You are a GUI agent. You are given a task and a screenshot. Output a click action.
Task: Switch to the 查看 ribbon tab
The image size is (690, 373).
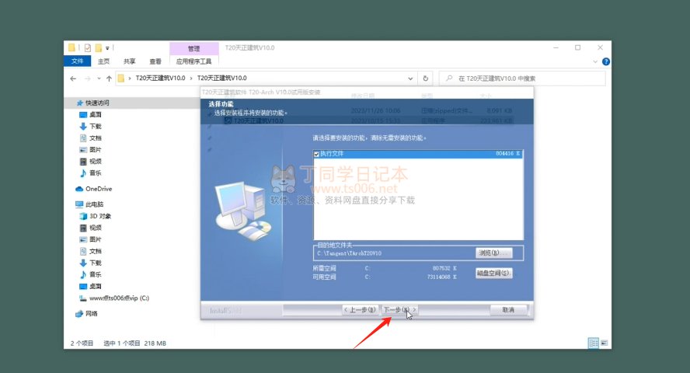click(155, 61)
